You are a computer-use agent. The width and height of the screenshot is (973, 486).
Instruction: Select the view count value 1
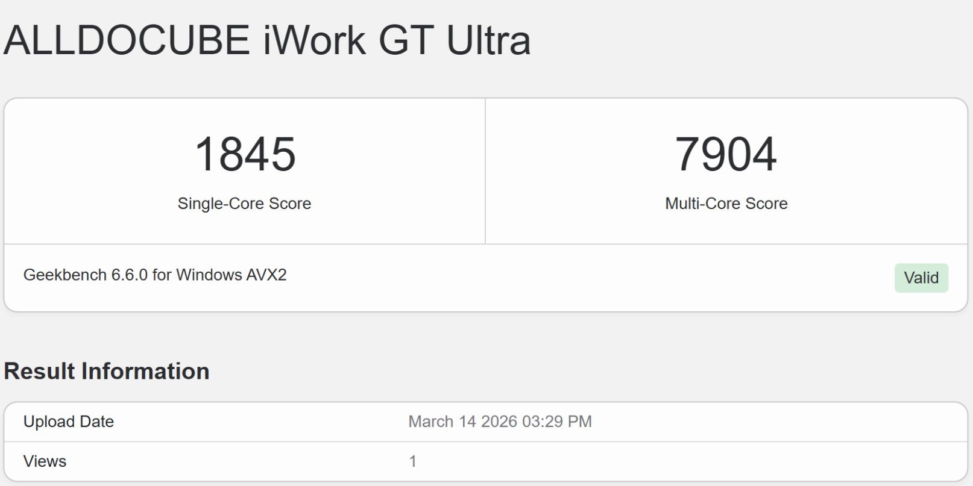pyautogui.click(x=413, y=461)
